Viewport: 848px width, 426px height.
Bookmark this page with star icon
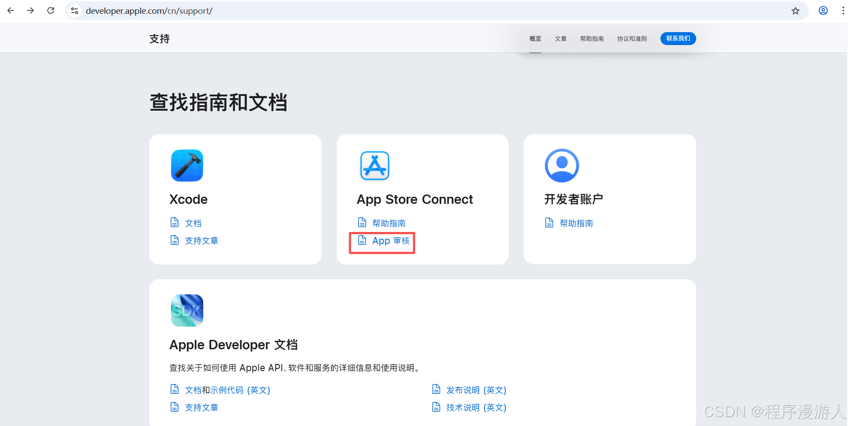[x=795, y=11]
